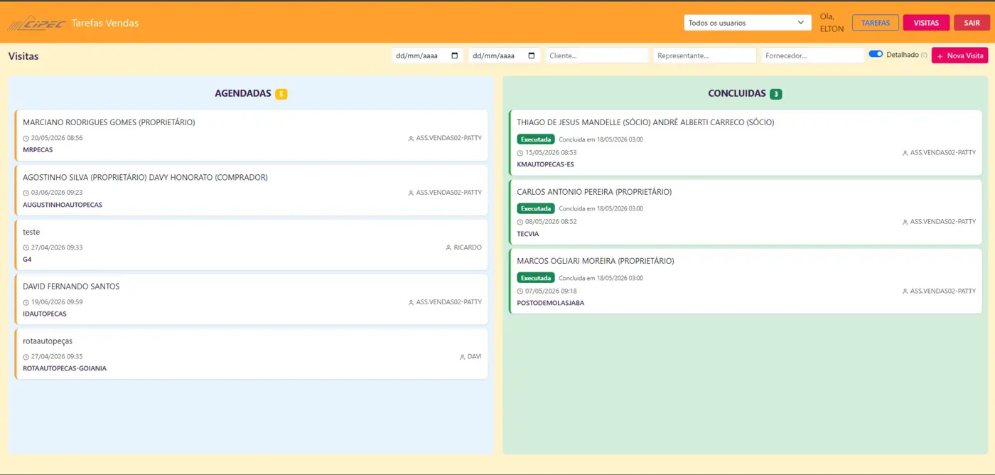Click Executada badge in TECVIA card

click(x=536, y=208)
